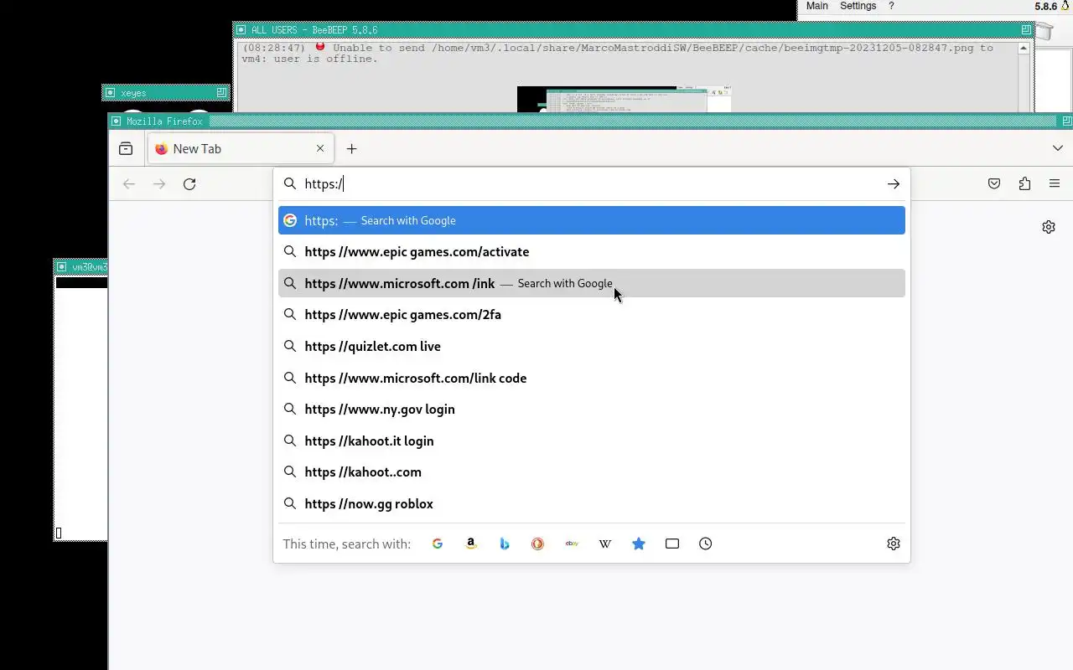1073x670 pixels.
Task: Select 'https: — Search with Google' suggestion
Action: 592,220
